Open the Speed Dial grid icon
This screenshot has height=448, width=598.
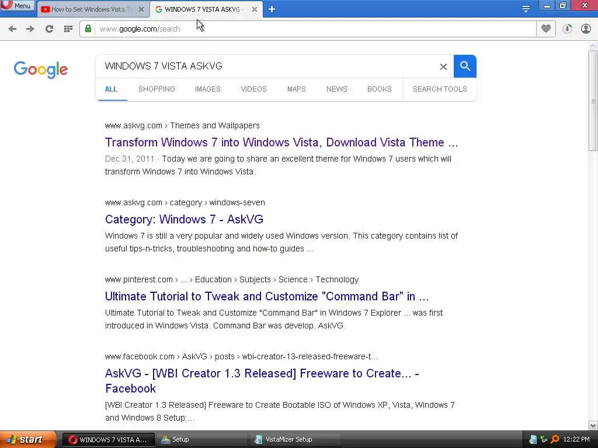point(68,29)
